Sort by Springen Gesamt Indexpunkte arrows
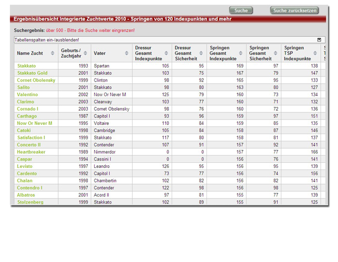Viewport: 338px width, 262px height. point(241,53)
